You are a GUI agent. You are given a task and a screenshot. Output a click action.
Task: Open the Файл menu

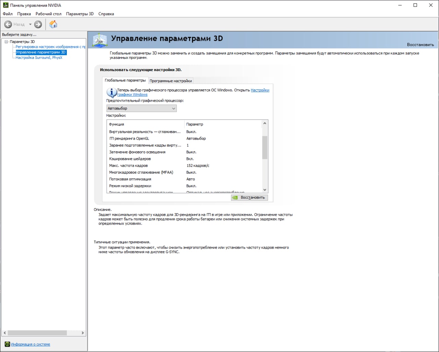[8, 14]
